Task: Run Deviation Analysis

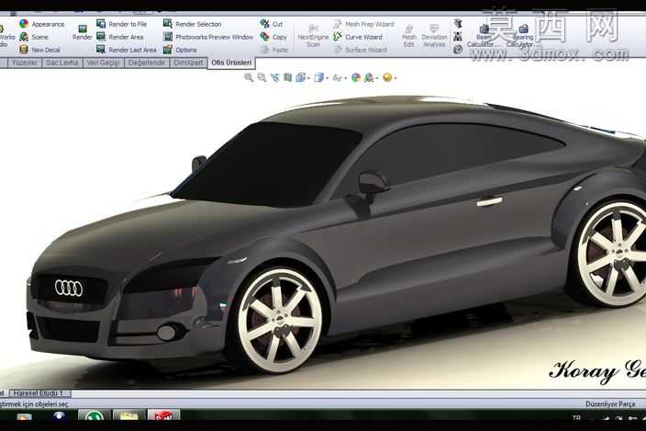Action: [x=434, y=36]
